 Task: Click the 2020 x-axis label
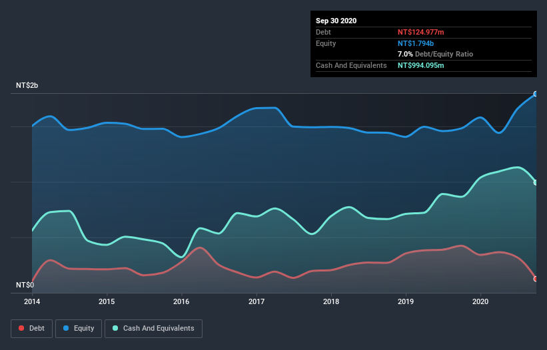point(480,301)
